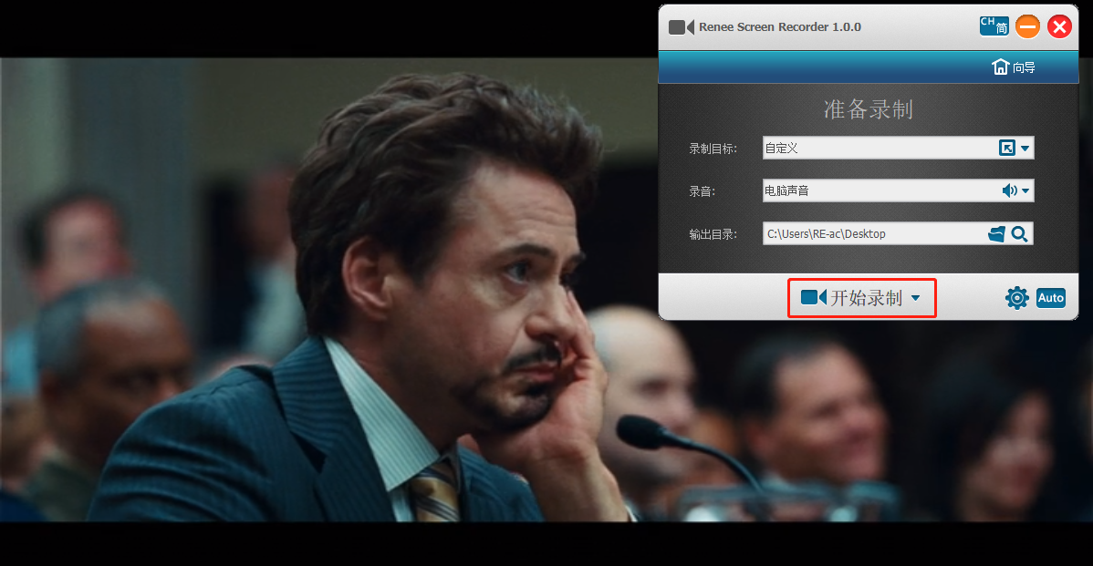Open settings with the gear icon
The width and height of the screenshot is (1093, 566).
tap(1017, 298)
